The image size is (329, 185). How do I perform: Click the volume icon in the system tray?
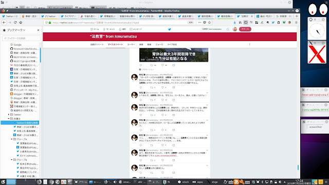pyautogui.click(x=280, y=182)
